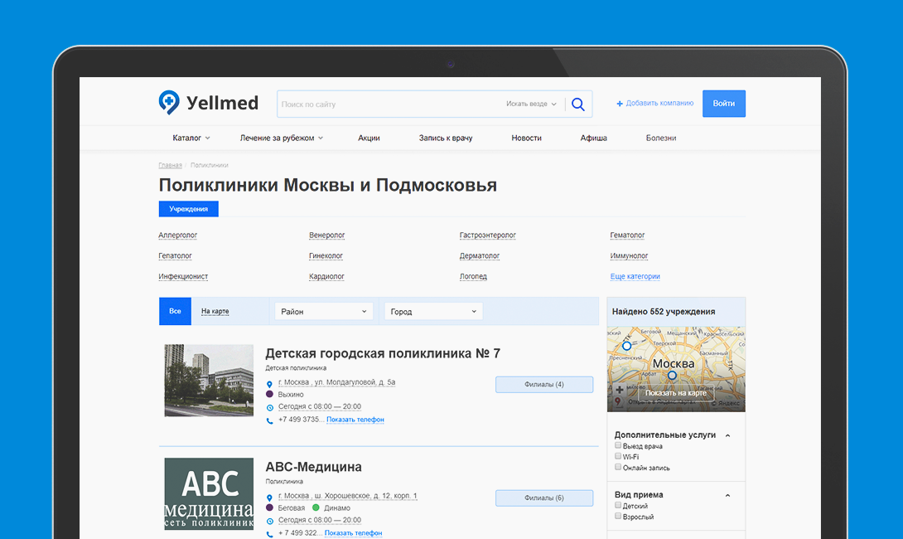This screenshot has width=903, height=539.
Task: Choose the Венеролог category
Action: pos(327,236)
